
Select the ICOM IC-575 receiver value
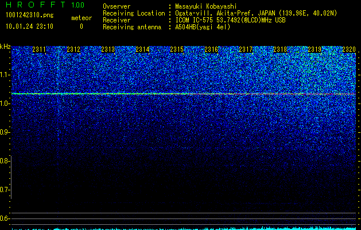click(x=230, y=20)
